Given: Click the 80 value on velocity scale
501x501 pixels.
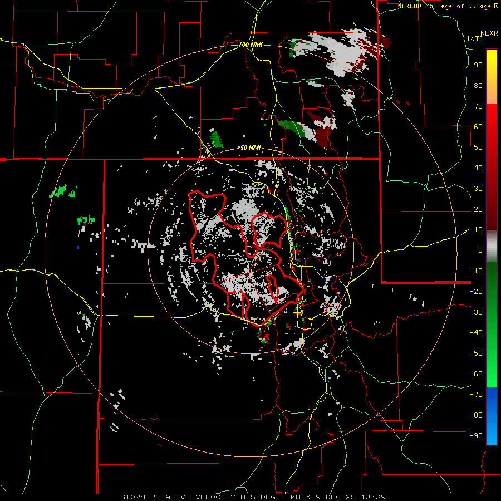Looking at the screenshot, I should pyautogui.click(x=478, y=85).
